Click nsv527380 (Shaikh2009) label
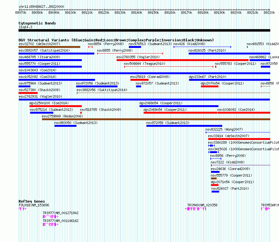The width and height of the screenshot is (279, 242). click(x=39, y=90)
